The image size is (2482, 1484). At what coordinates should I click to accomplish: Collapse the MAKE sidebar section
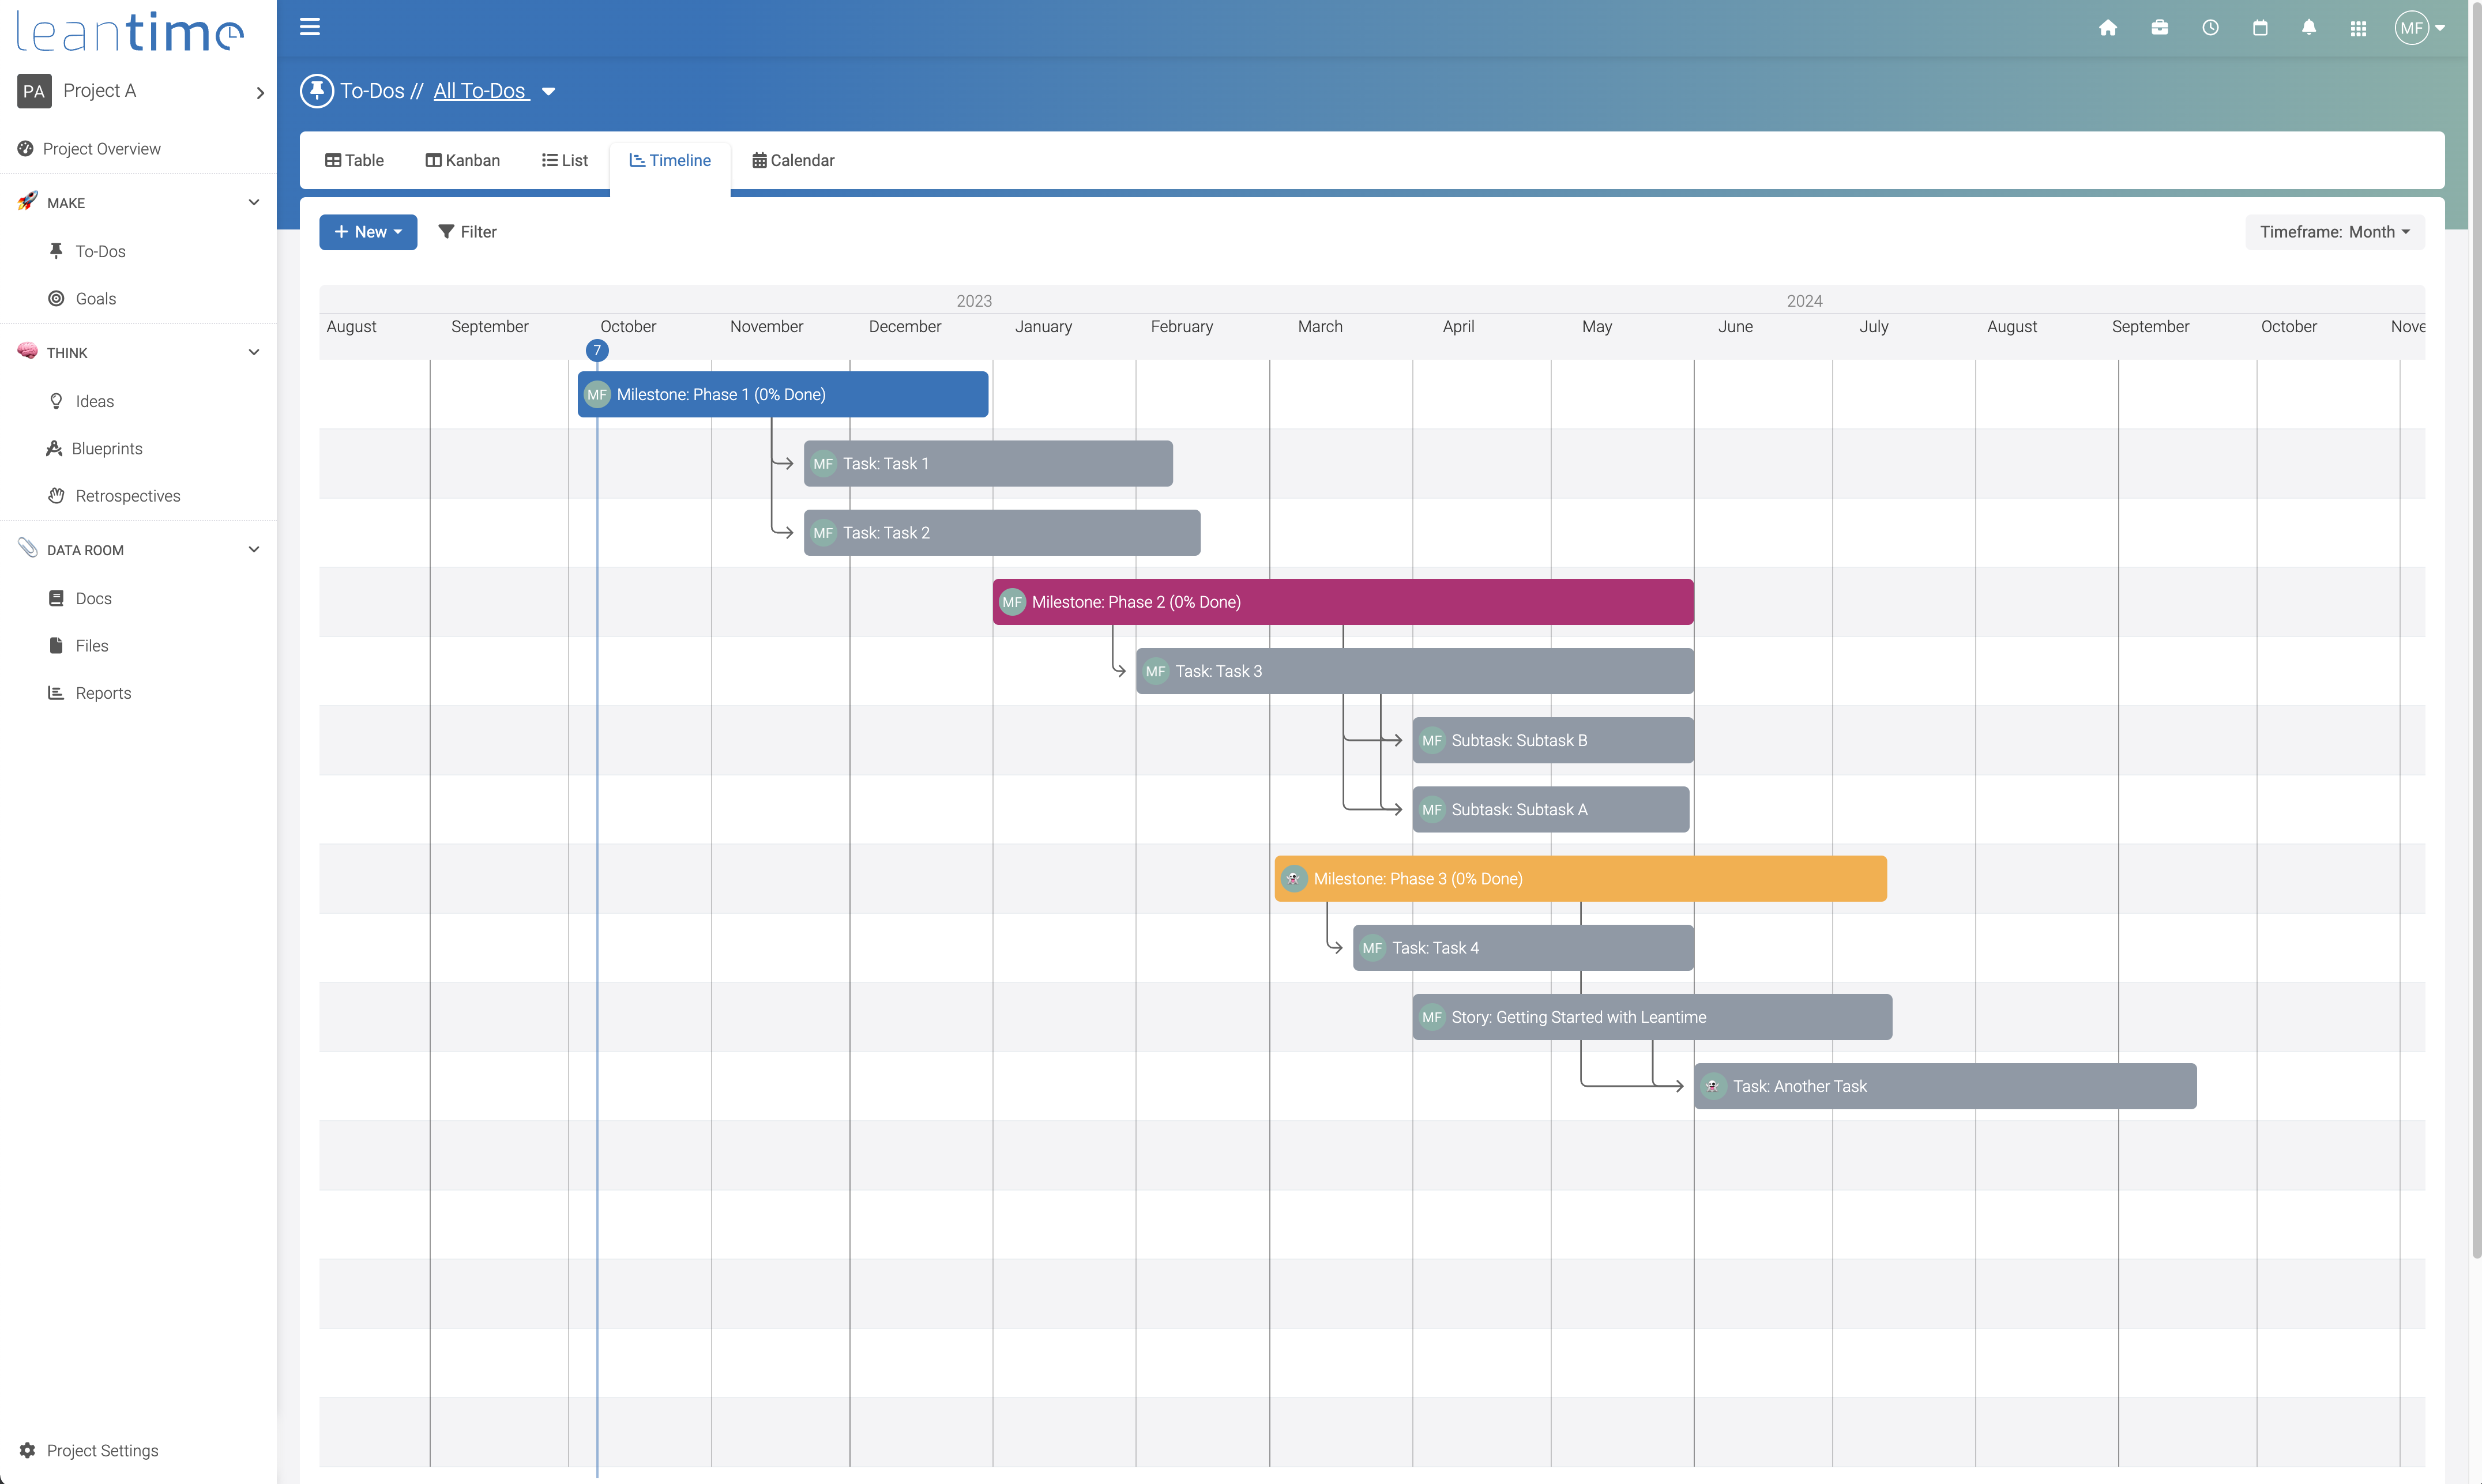pos(254,202)
